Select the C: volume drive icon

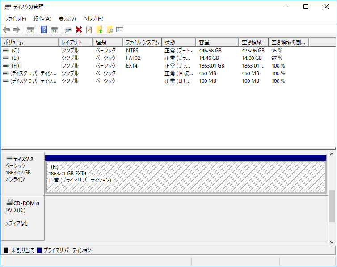[x=6, y=50]
